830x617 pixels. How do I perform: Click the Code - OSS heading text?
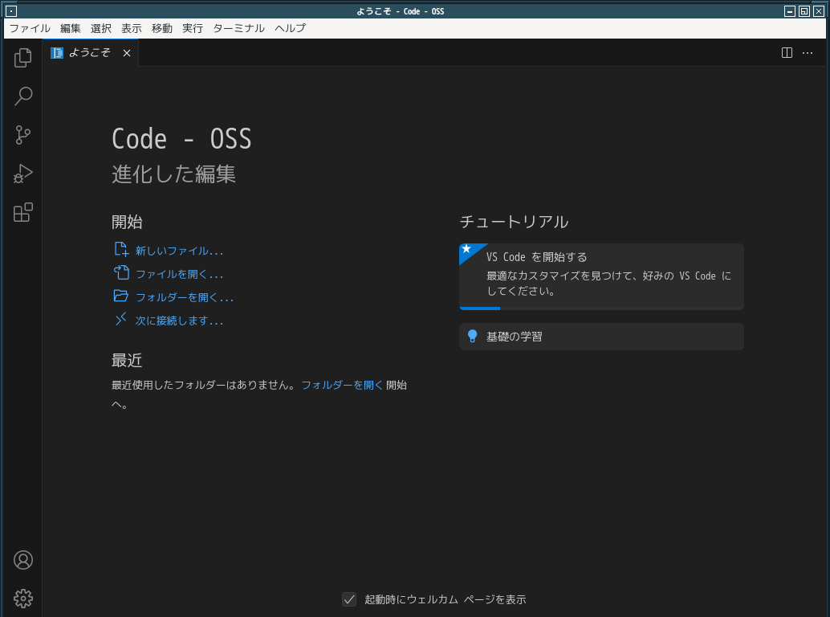pos(181,139)
